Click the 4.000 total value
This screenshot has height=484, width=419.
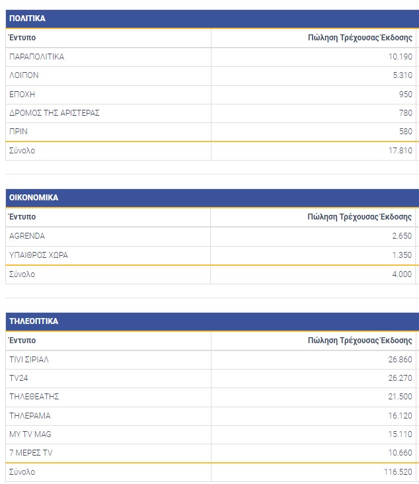(x=402, y=274)
